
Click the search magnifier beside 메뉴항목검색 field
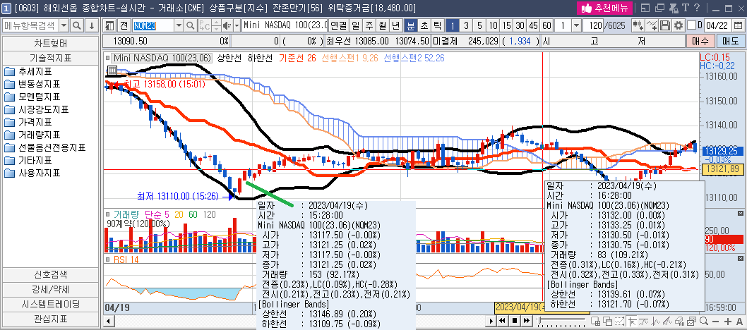point(77,25)
